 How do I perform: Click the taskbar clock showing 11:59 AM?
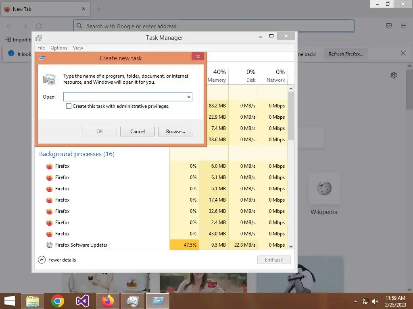click(395, 301)
